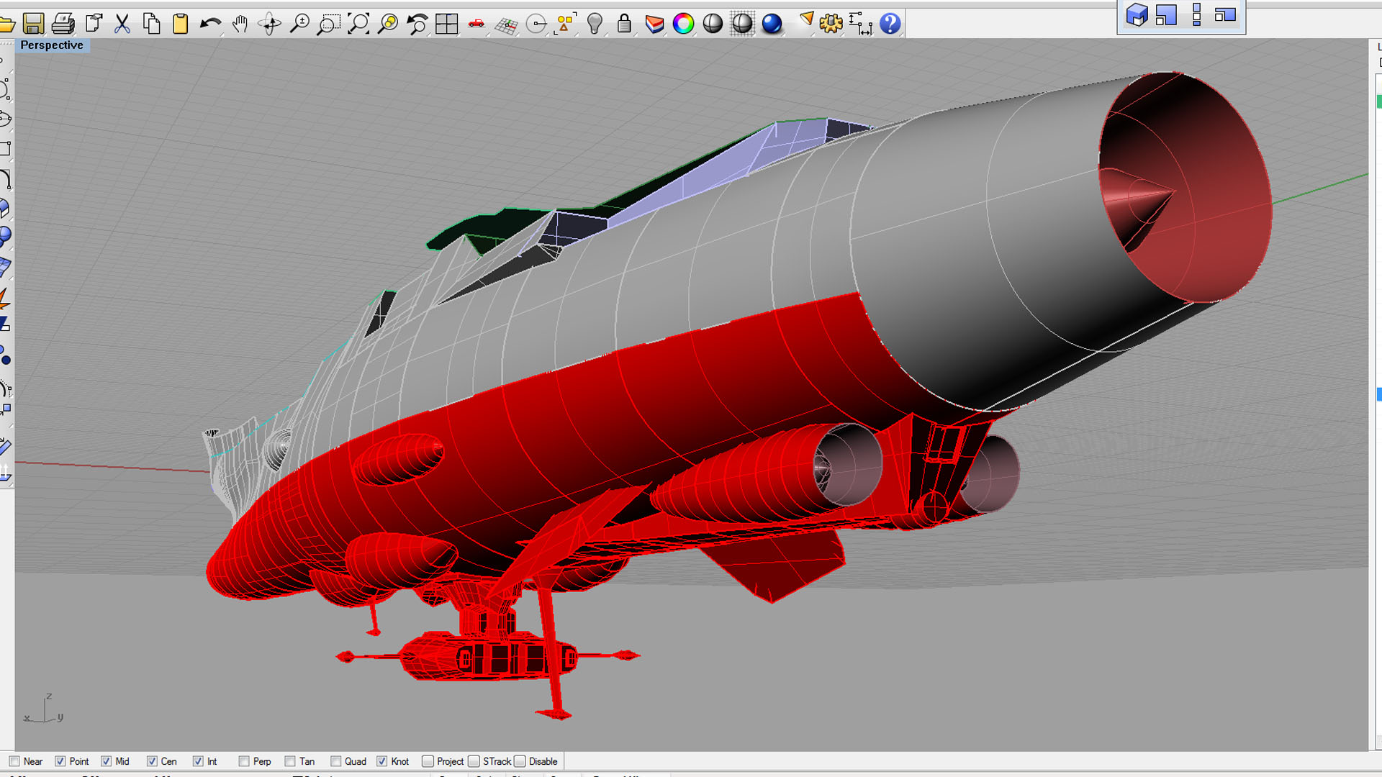Click the Save floppy disk icon
The height and width of the screenshot is (777, 1382).
click(33, 24)
